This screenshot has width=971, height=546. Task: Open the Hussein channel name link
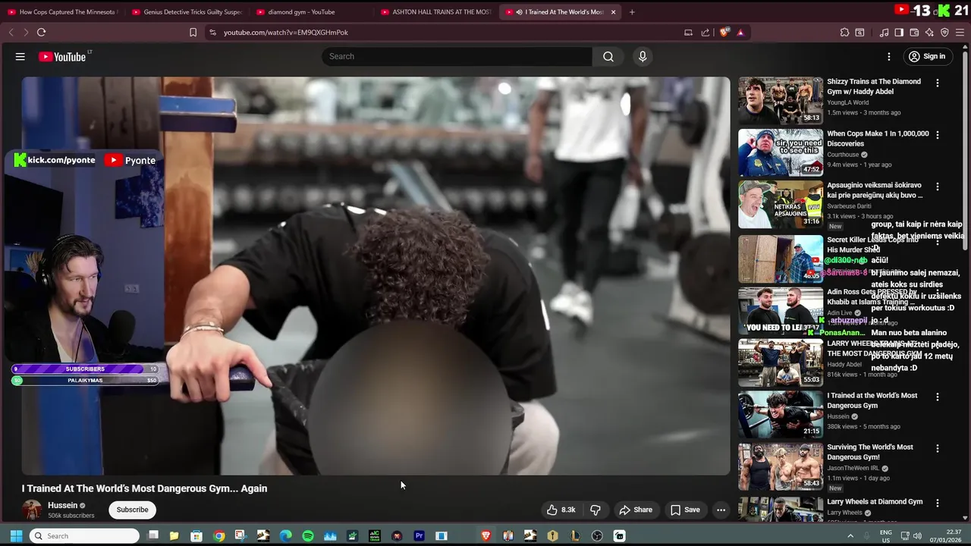(x=63, y=506)
